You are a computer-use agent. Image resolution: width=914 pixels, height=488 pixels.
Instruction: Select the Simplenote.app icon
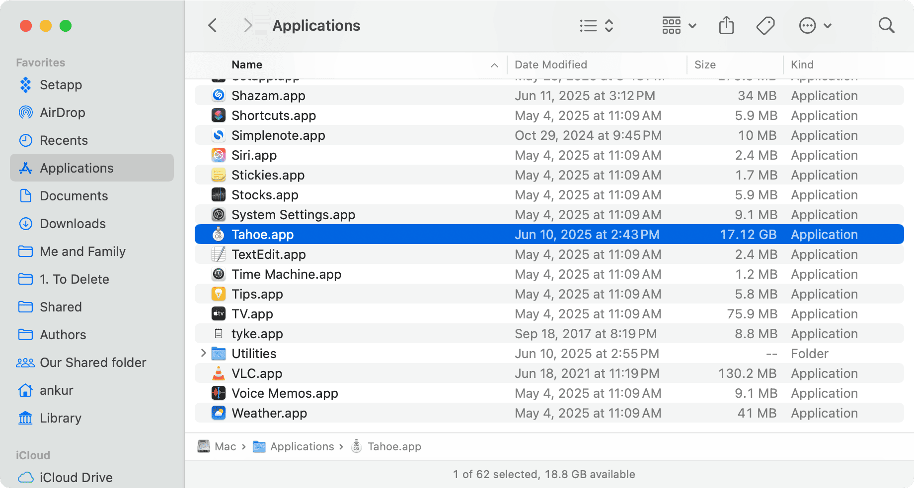click(219, 135)
